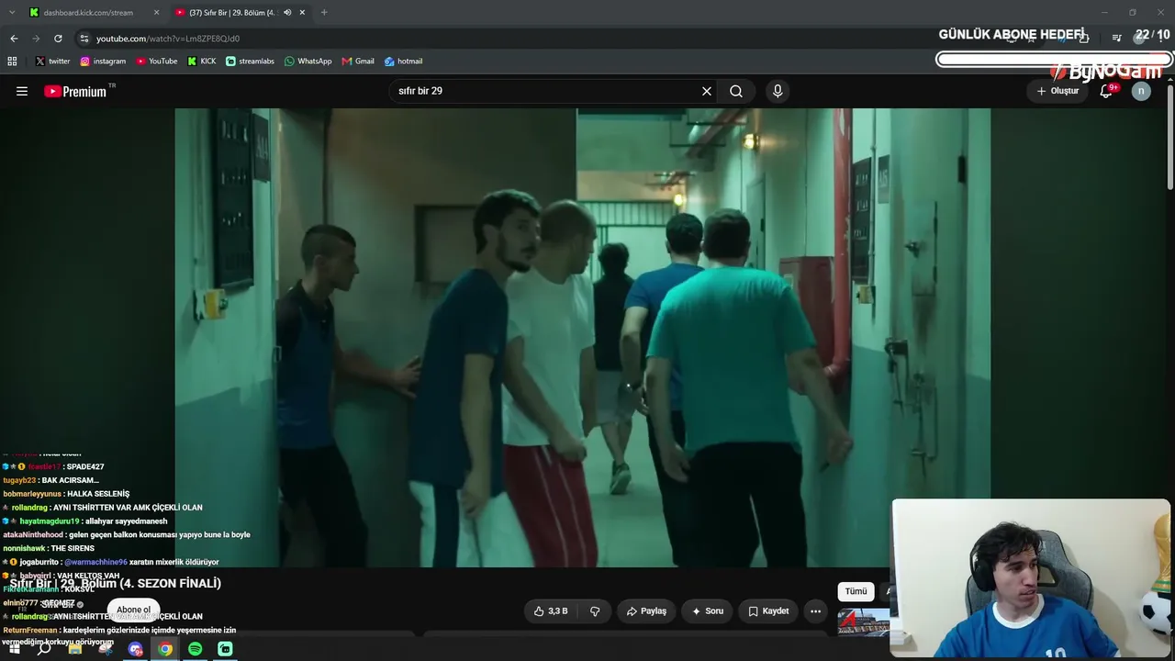
Task: Select the Tümü filter chip
Action: pos(856,591)
